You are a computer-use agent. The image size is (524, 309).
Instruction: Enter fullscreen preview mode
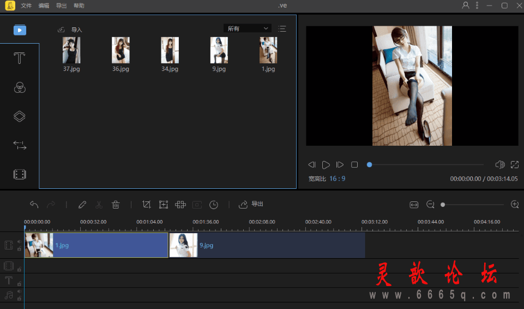tap(515, 164)
